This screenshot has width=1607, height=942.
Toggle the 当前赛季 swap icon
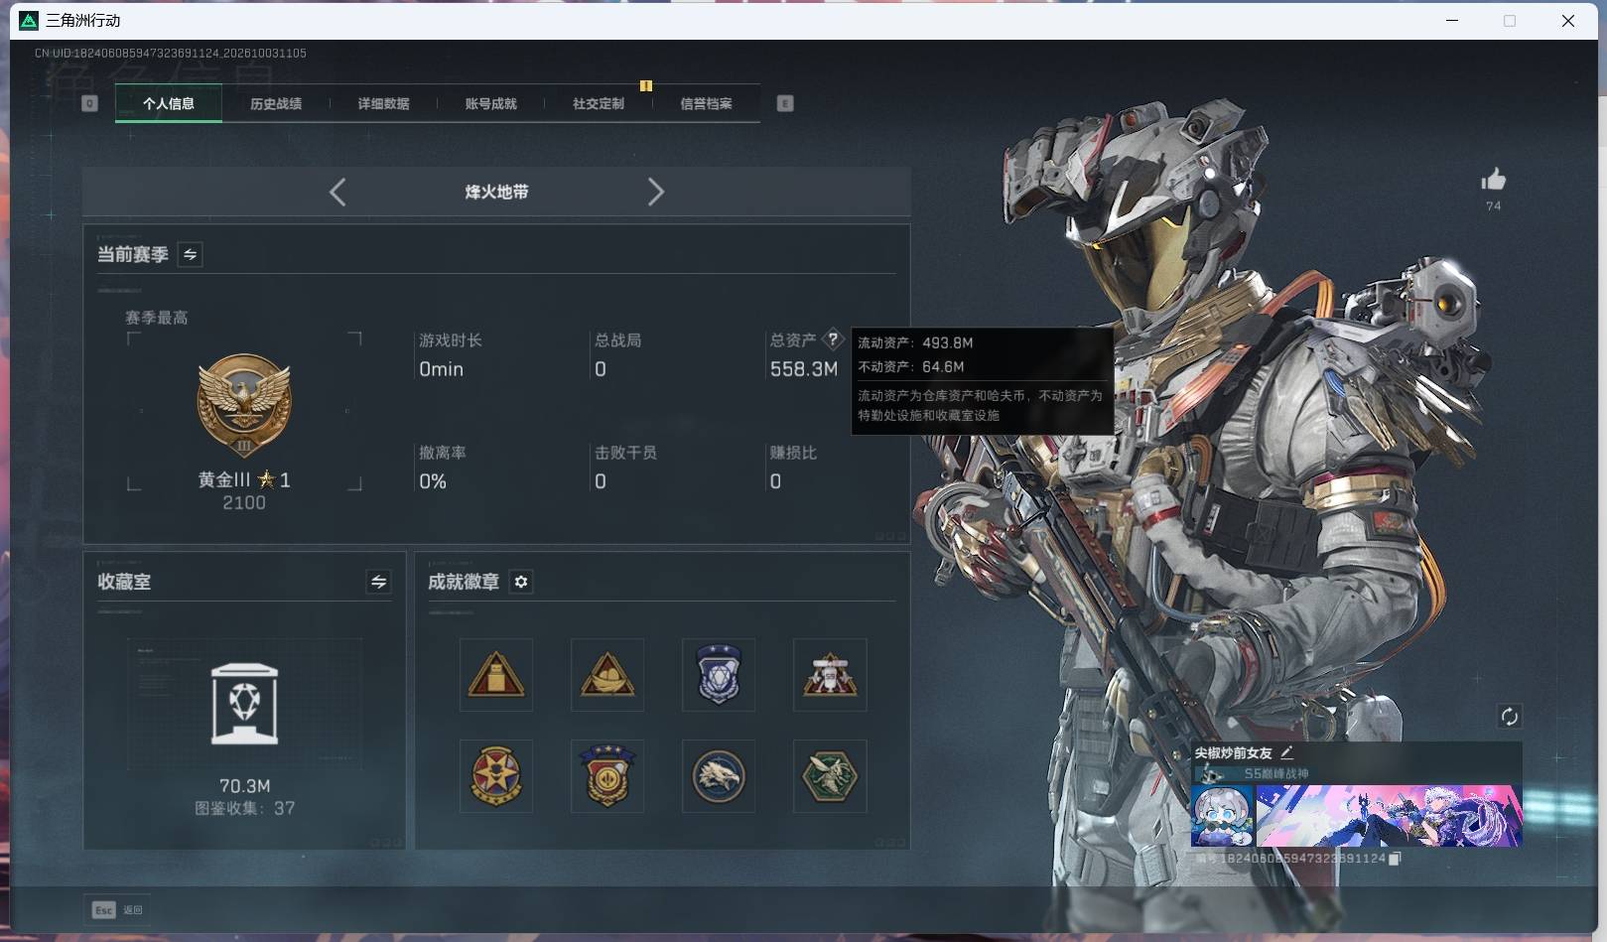pyautogui.click(x=190, y=254)
